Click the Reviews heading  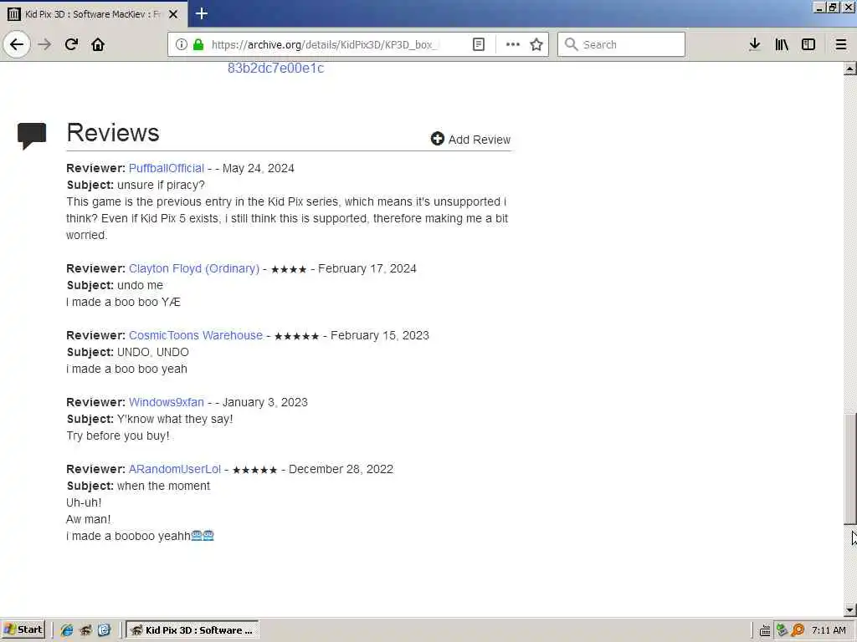coord(113,133)
